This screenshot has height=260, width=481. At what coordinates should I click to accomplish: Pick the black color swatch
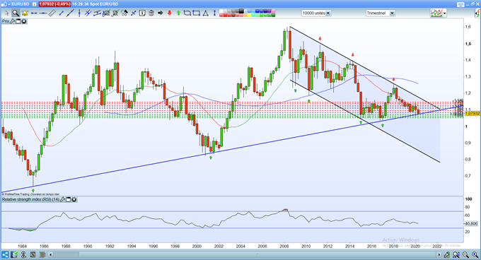coord(241,11)
